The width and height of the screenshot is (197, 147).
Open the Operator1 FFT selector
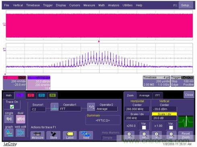point(70,109)
